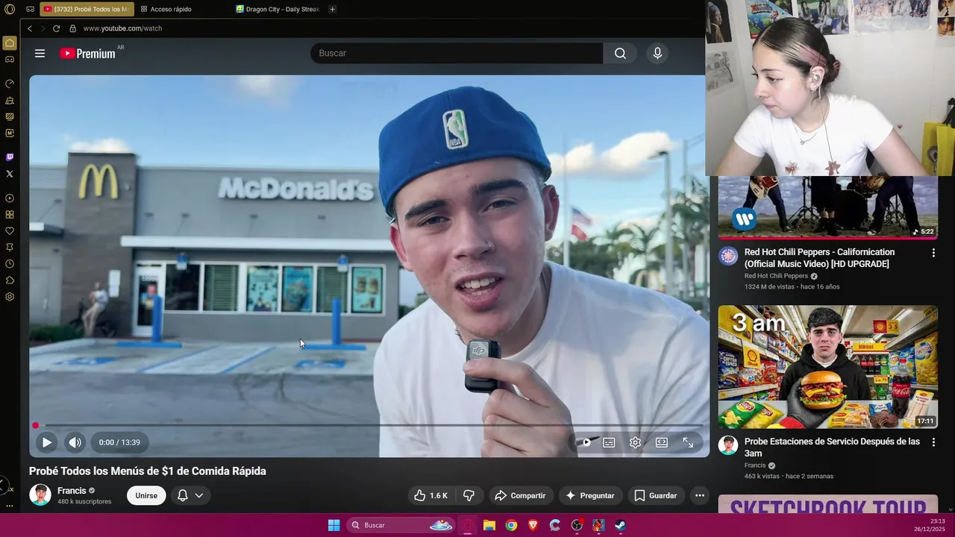Start voice search with the microphone
The height and width of the screenshot is (537, 955).
tap(657, 53)
